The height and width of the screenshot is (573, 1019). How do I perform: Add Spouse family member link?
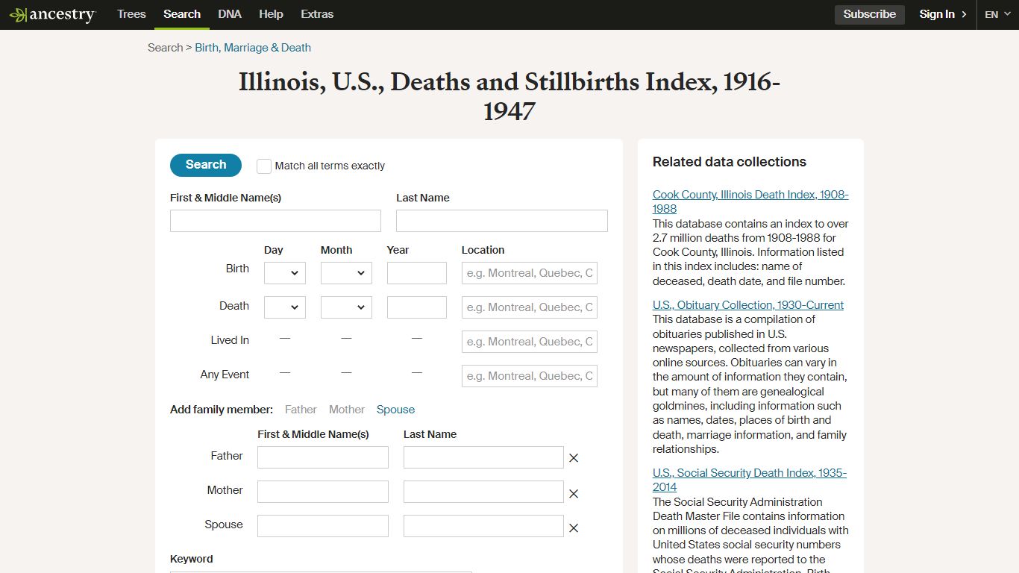pos(395,410)
